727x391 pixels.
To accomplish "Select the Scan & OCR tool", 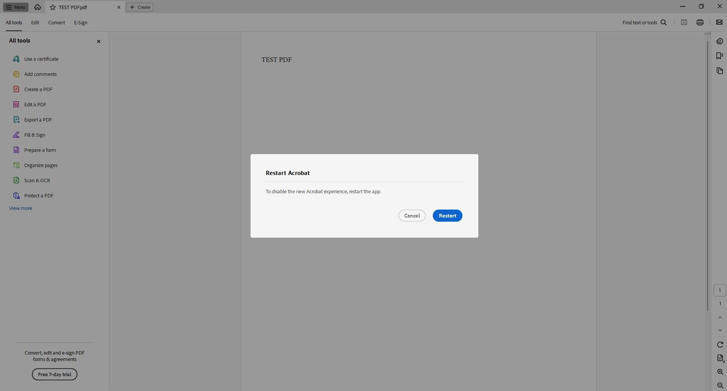I will point(32,180).
